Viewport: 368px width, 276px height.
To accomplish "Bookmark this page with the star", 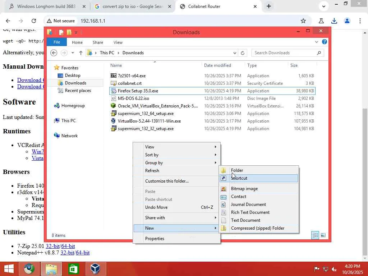I will (x=303, y=21).
